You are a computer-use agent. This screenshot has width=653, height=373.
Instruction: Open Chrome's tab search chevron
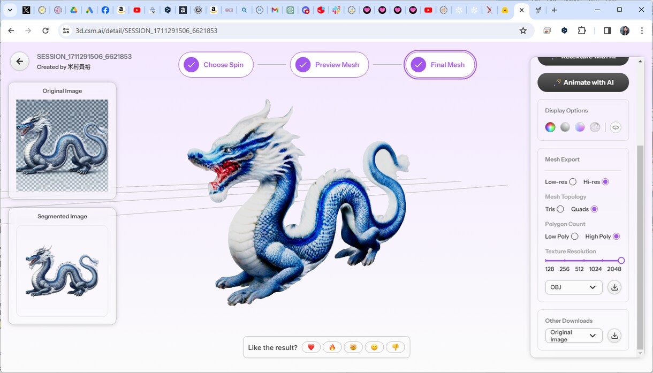click(x=10, y=10)
